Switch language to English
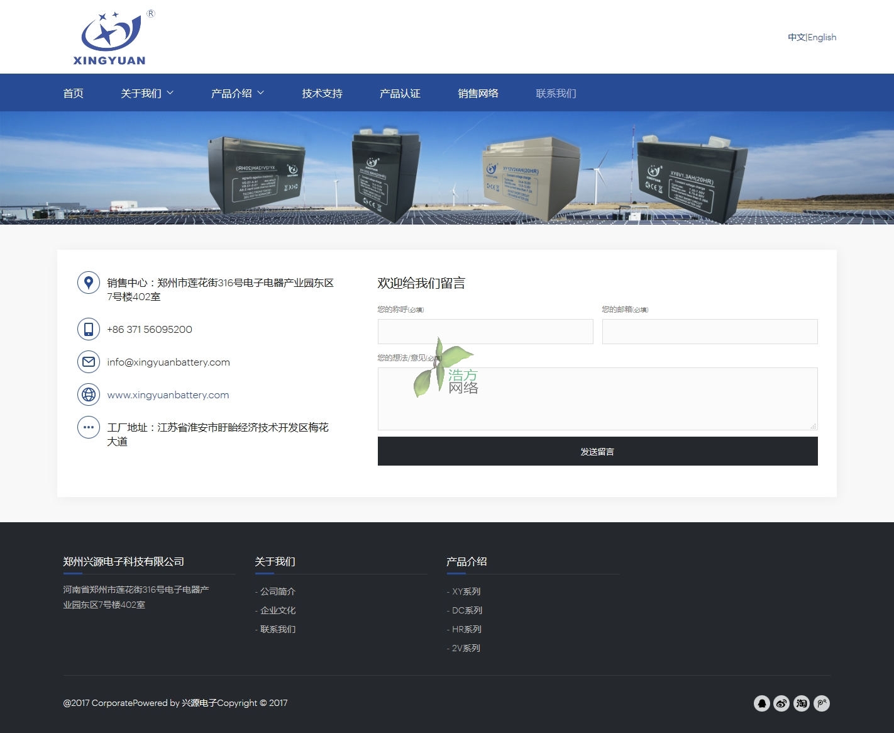The image size is (894, 733). click(822, 37)
